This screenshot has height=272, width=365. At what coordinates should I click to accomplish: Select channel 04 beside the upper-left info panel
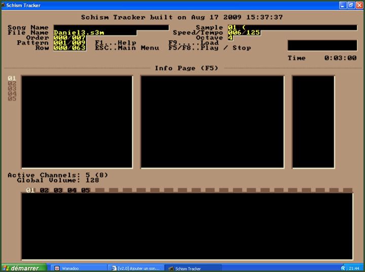pos(12,94)
